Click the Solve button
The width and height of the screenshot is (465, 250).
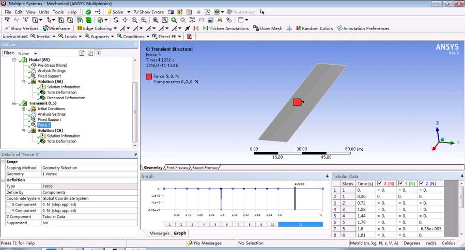pos(115,12)
